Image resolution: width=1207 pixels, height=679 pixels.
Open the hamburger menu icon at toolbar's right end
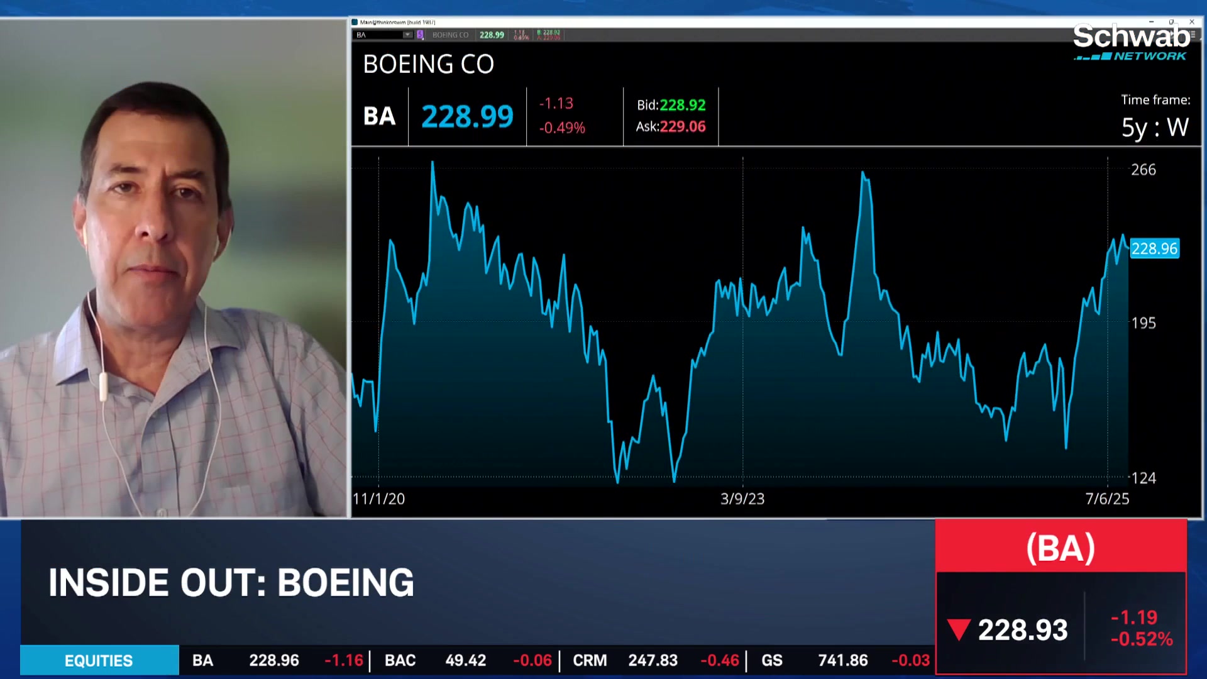(x=1193, y=35)
